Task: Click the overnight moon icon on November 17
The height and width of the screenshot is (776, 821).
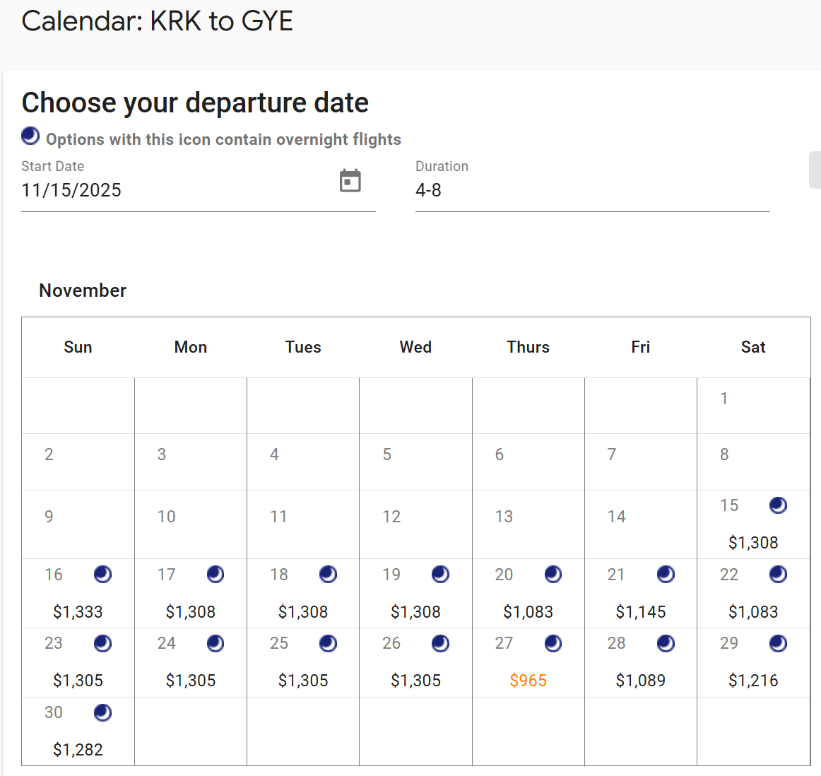Action: [x=215, y=575]
